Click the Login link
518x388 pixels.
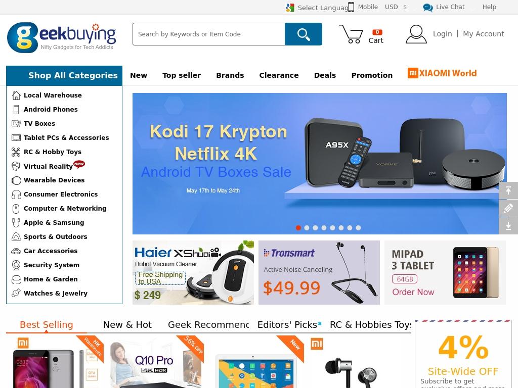[442, 34]
